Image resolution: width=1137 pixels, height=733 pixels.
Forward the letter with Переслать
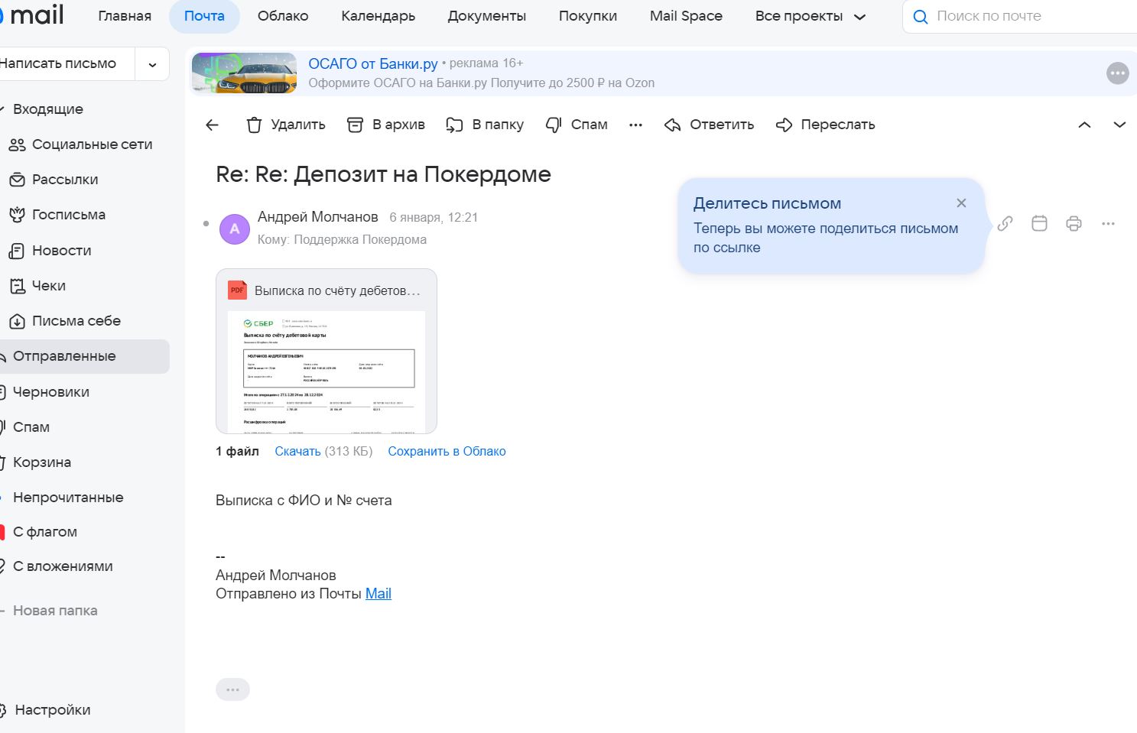pos(825,125)
